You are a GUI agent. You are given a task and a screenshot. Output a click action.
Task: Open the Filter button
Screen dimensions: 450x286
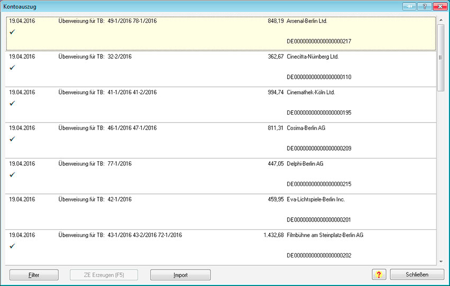34,275
